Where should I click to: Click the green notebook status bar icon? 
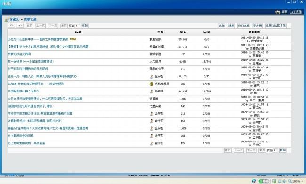[x=274, y=181]
